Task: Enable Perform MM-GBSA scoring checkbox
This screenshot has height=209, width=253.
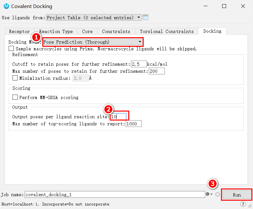Action: click(15, 97)
